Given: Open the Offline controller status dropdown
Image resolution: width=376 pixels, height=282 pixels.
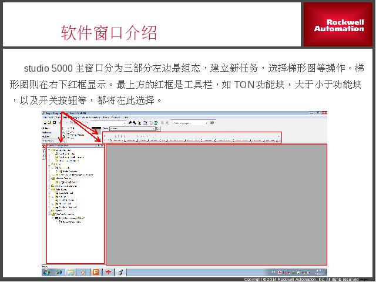Looking at the screenshot, I should [x=63, y=129].
